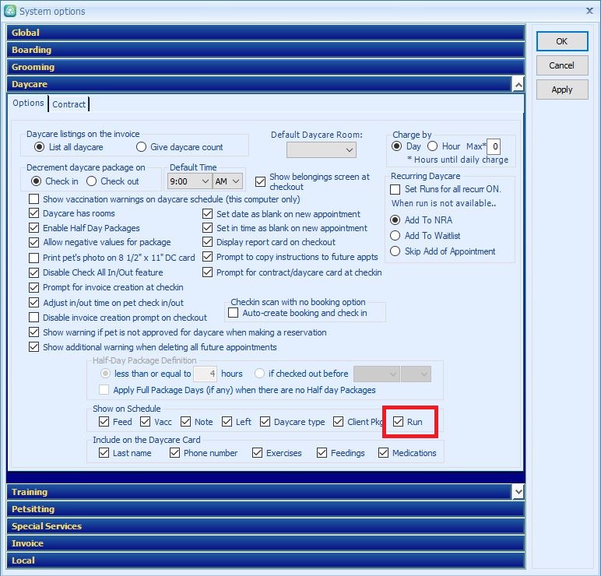Toggle Run on schedule checkbox
Image resolution: width=601 pixels, height=576 pixels.
point(399,422)
